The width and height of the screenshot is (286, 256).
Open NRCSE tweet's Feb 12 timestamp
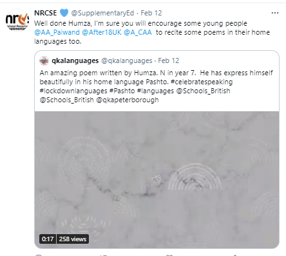click(151, 13)
